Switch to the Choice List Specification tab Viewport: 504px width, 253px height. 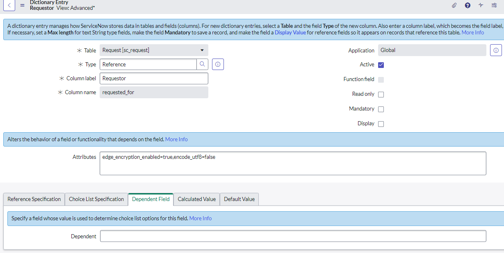point(96,199)
